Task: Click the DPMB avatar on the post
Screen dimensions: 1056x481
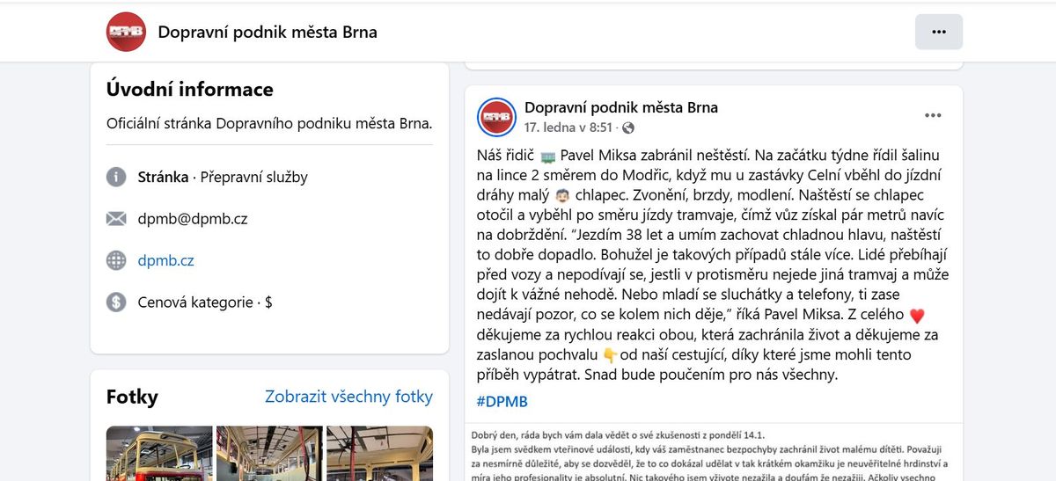Action: pos(496,117)
